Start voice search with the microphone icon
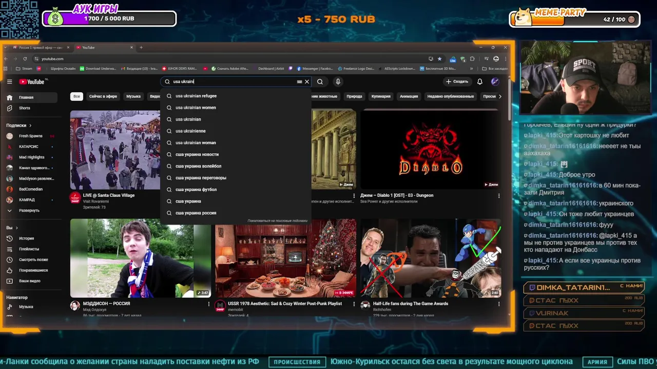 pos(338,81)
